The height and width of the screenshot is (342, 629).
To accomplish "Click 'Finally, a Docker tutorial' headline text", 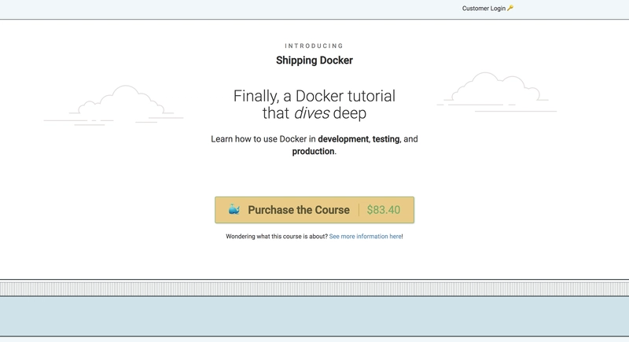I will click(x=314, y=96).
